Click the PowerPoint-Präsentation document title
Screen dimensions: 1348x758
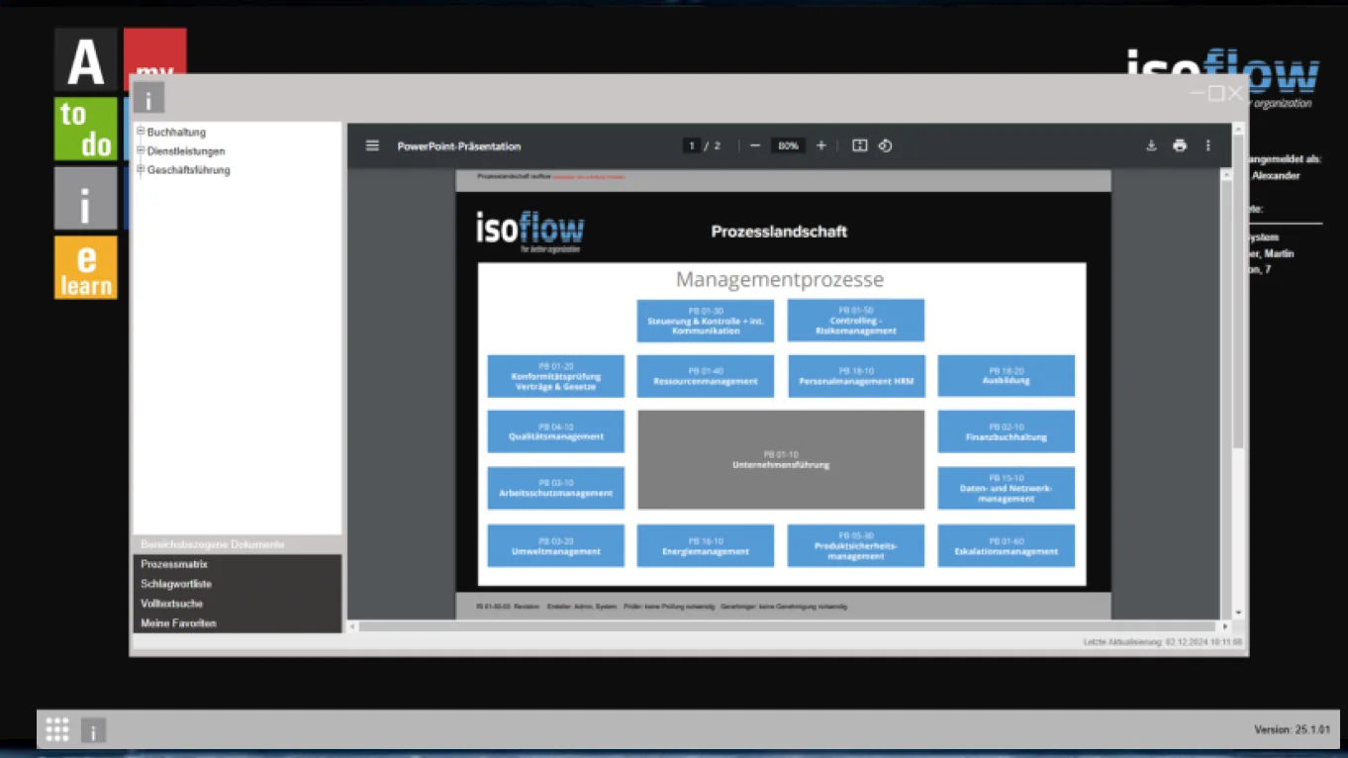point(459,146)
